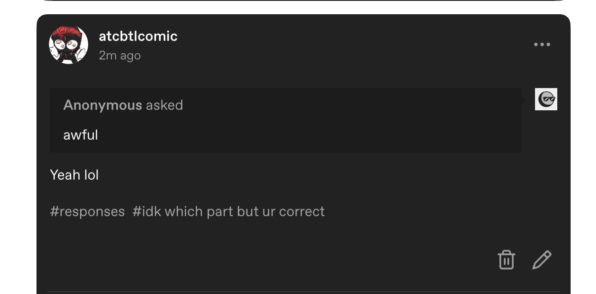Click the blank area left of the trash icon
This screenshot has width=596, height=294.
pos(312,260)
